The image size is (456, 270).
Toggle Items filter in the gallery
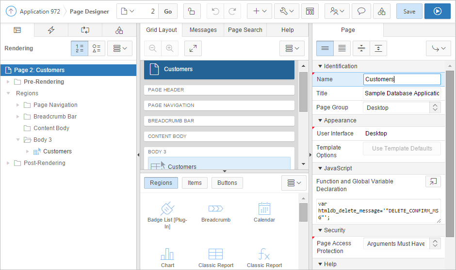click(195, 183)
